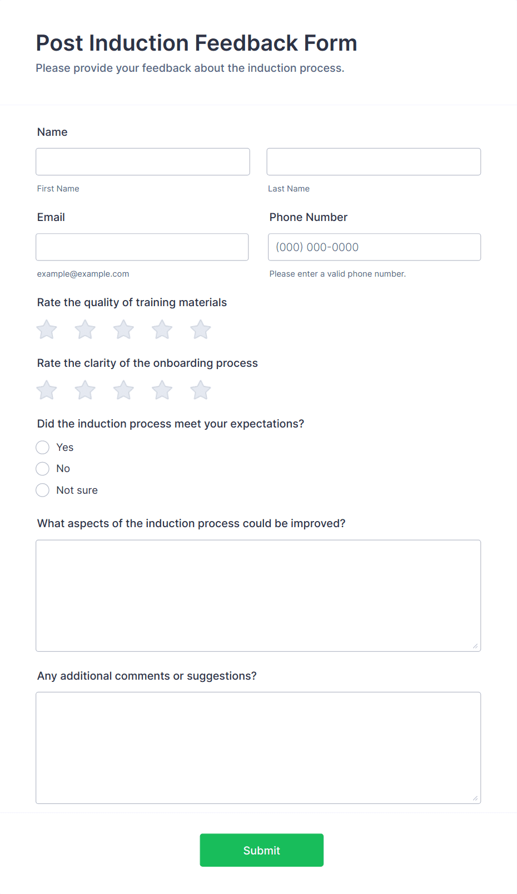Rate onboarding clarity five stars
Screen dimensions: 517x894
click(200, 390)
